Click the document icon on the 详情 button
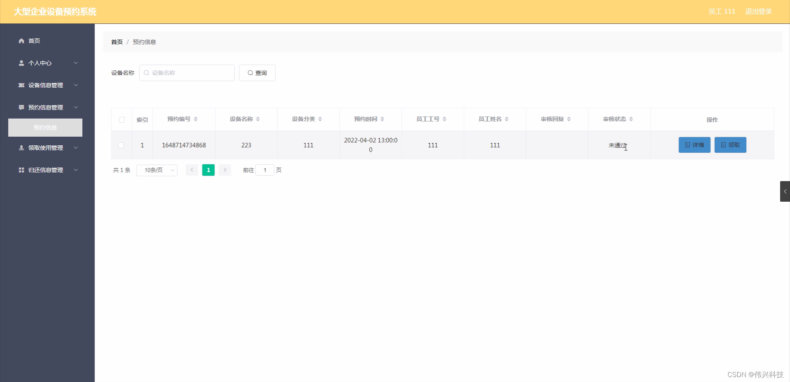The height and width of the screenshot is (382, 790). (x=687, y=145)
